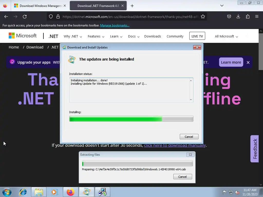Expand the Features menu

[x=96, y=36]
